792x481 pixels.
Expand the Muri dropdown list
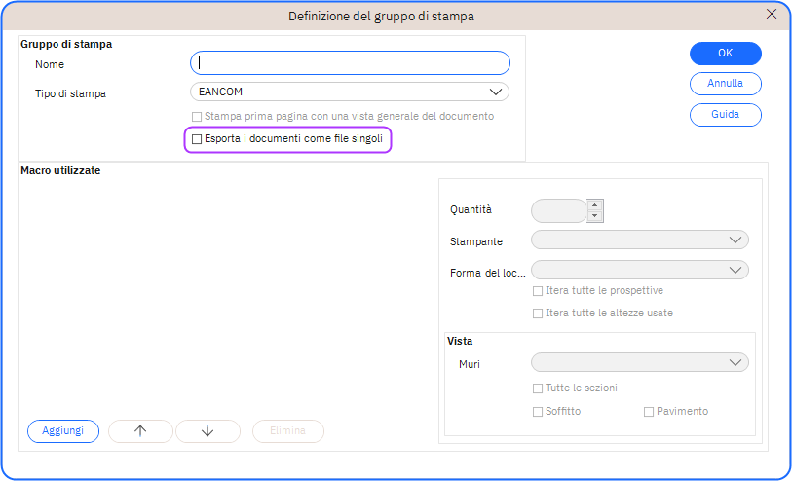639,363
